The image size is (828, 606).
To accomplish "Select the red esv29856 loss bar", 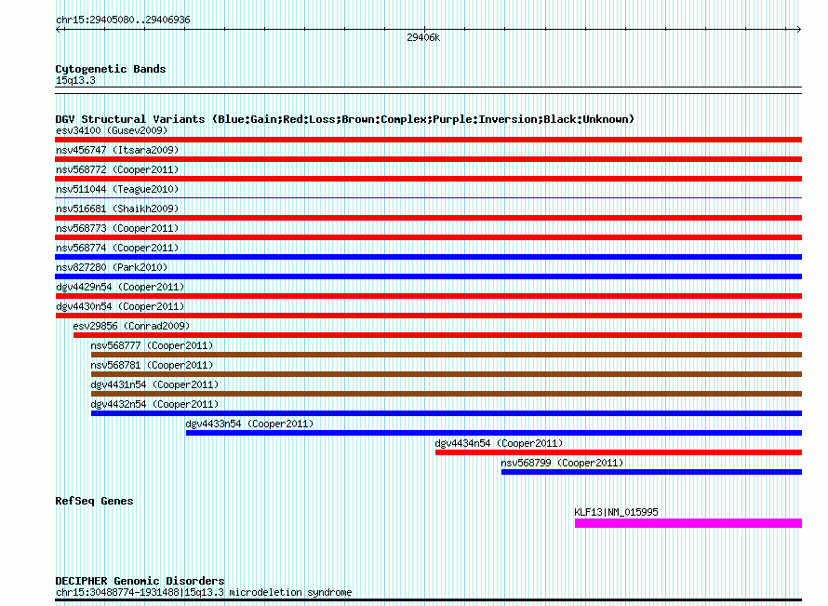I will (x=438, y=335).
